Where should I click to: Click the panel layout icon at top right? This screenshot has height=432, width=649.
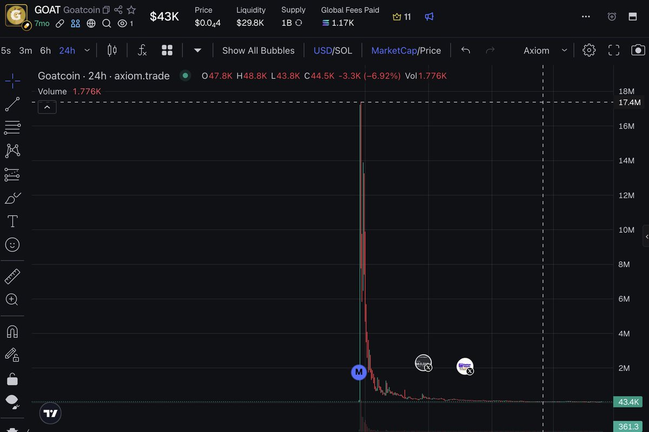632,17
